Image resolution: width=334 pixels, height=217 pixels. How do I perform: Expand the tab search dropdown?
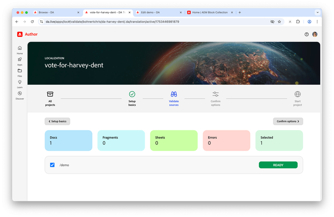[x=318, y=12]
